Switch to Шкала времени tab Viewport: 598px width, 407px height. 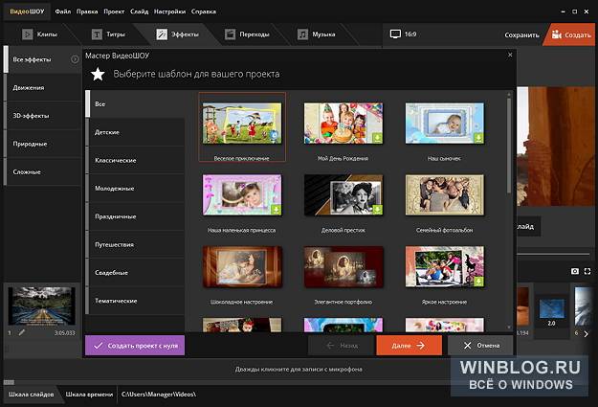point(89,395)
